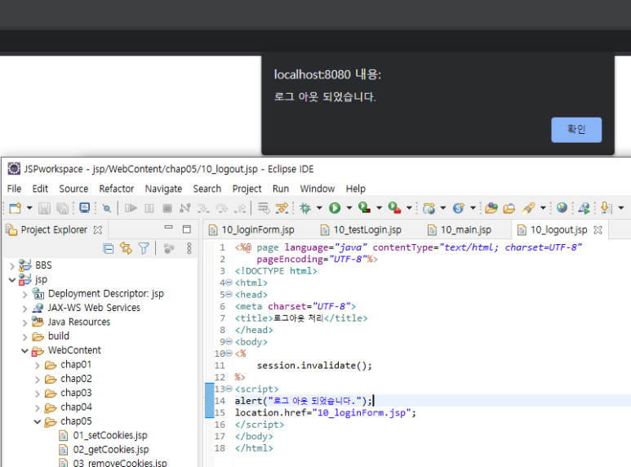631x467 pixels.
Task: Expand the Java Resources node
Action: (25, 322)
